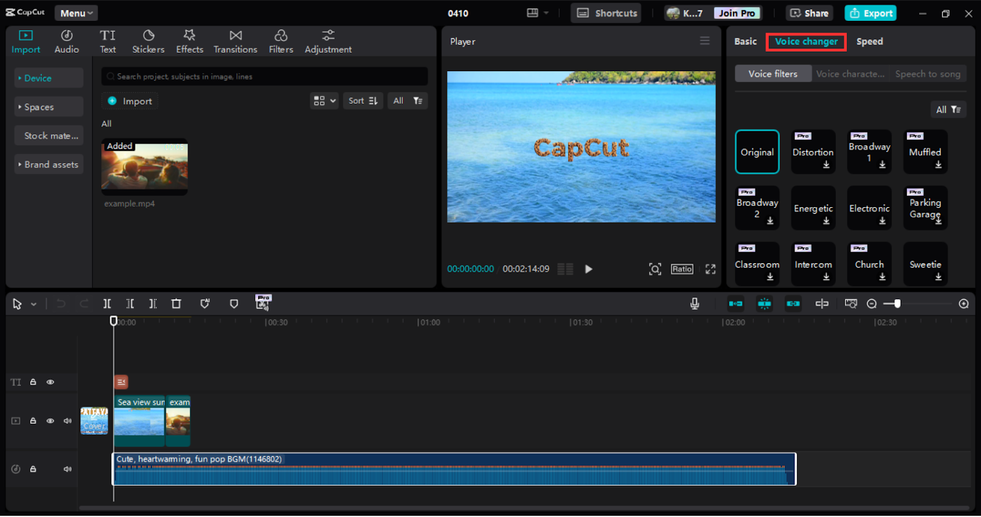Open the Audio tab
The width and height of the screenshot is (981, 517).
pos(66,42)
